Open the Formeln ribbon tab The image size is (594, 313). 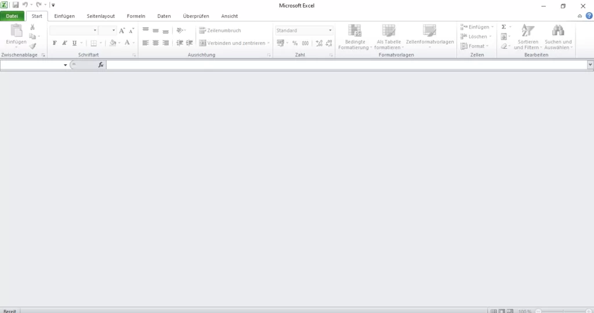(x=136, y=16)
